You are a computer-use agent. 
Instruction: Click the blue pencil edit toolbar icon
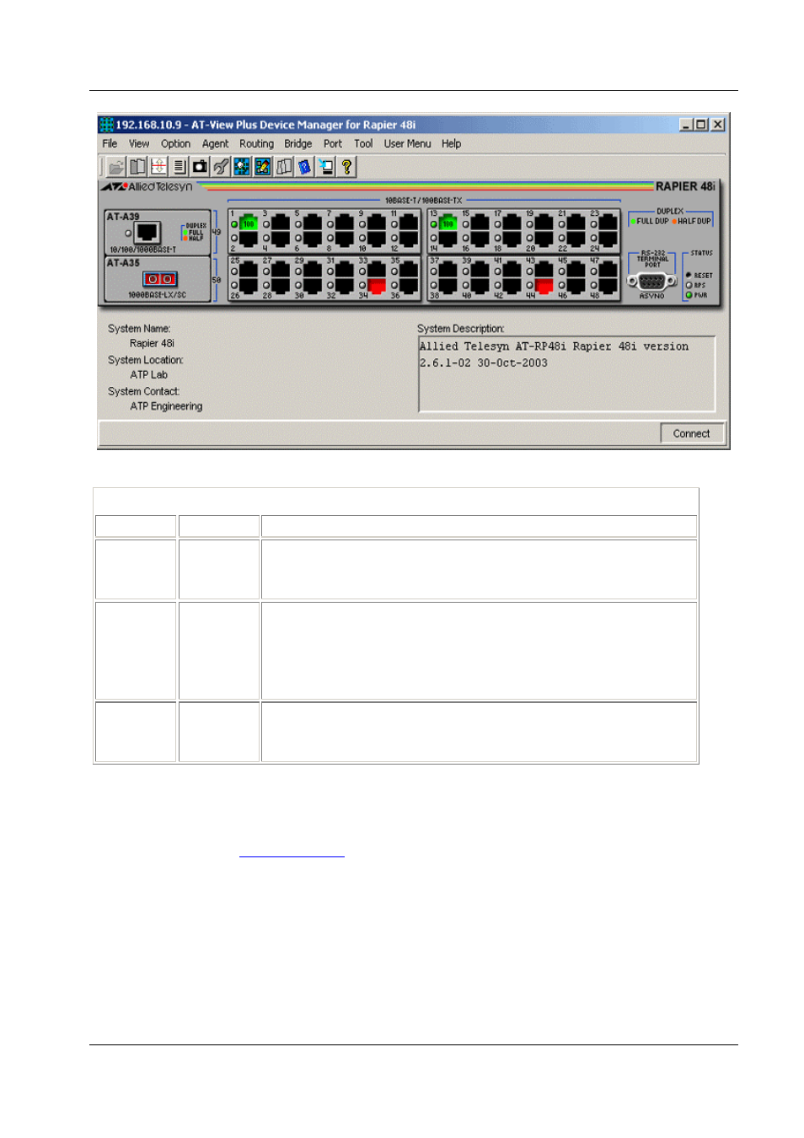coord(263,167)
